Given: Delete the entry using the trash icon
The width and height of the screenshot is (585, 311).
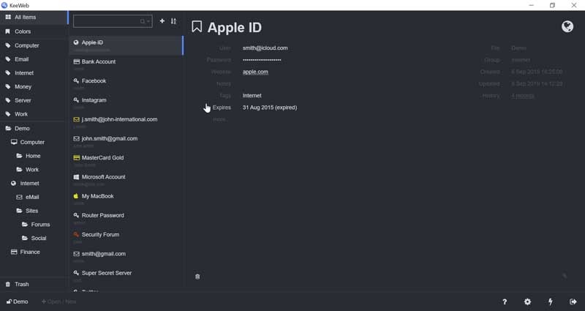Looking at the screenshot, I should pos(197,277).
